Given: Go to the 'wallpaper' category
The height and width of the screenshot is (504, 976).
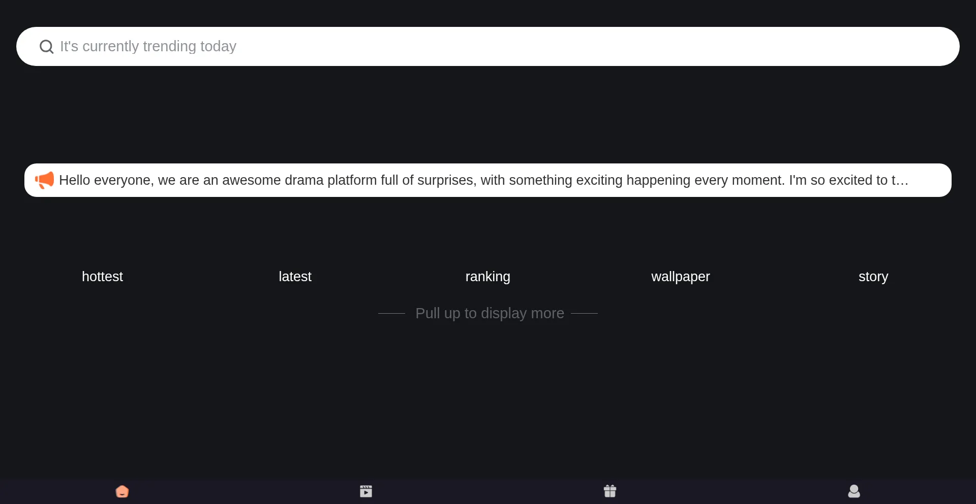Looking at the screenshot, I should click(x=680, y=277).
